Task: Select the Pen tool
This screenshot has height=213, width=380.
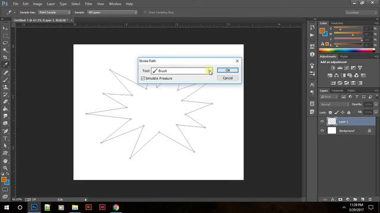Action: click(5, 131)
